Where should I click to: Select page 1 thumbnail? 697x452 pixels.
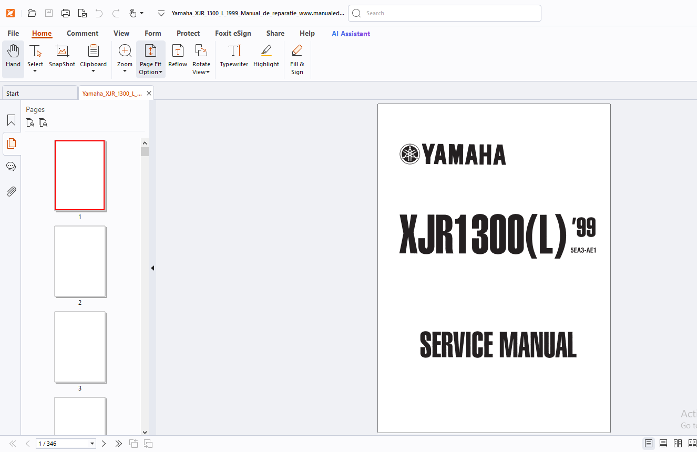point(80,176)
